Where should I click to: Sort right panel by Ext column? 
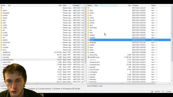click(x=96, y=5)
